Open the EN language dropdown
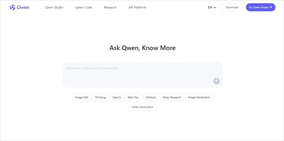The width and height of the screenshot is (284, 141). click(x=212, y=7)
